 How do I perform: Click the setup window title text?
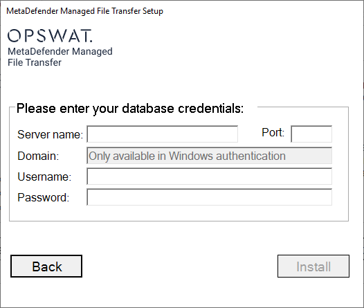pos(84,11)
